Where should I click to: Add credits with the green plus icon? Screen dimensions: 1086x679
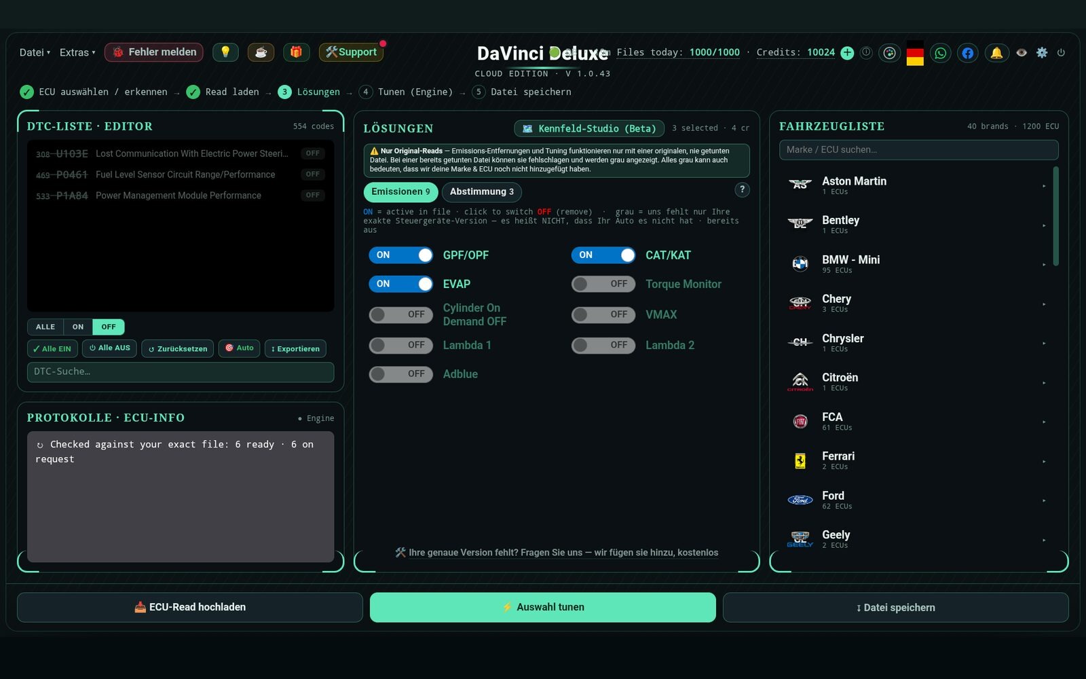tap(847, 53)
